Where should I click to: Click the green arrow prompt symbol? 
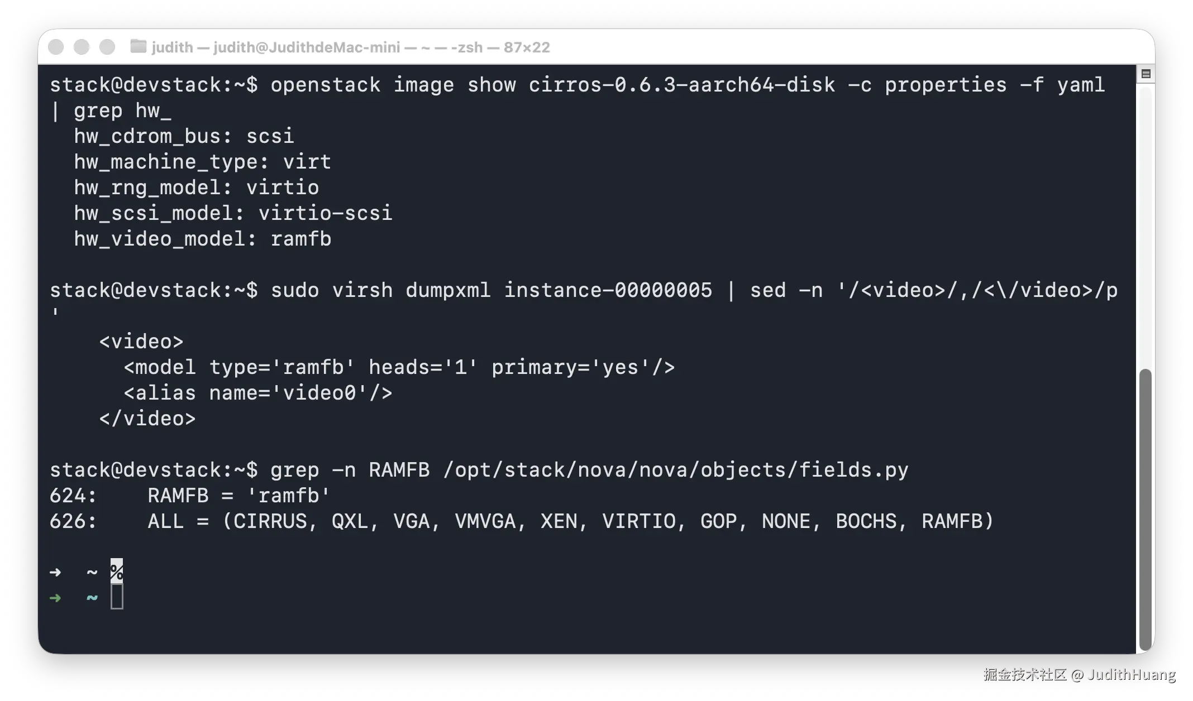coord(55,598)
